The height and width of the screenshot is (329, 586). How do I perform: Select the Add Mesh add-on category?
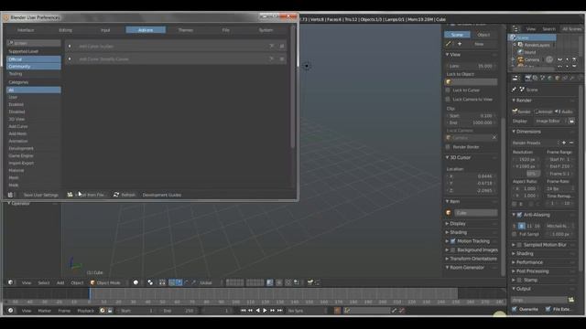click(x=34, y=133)
